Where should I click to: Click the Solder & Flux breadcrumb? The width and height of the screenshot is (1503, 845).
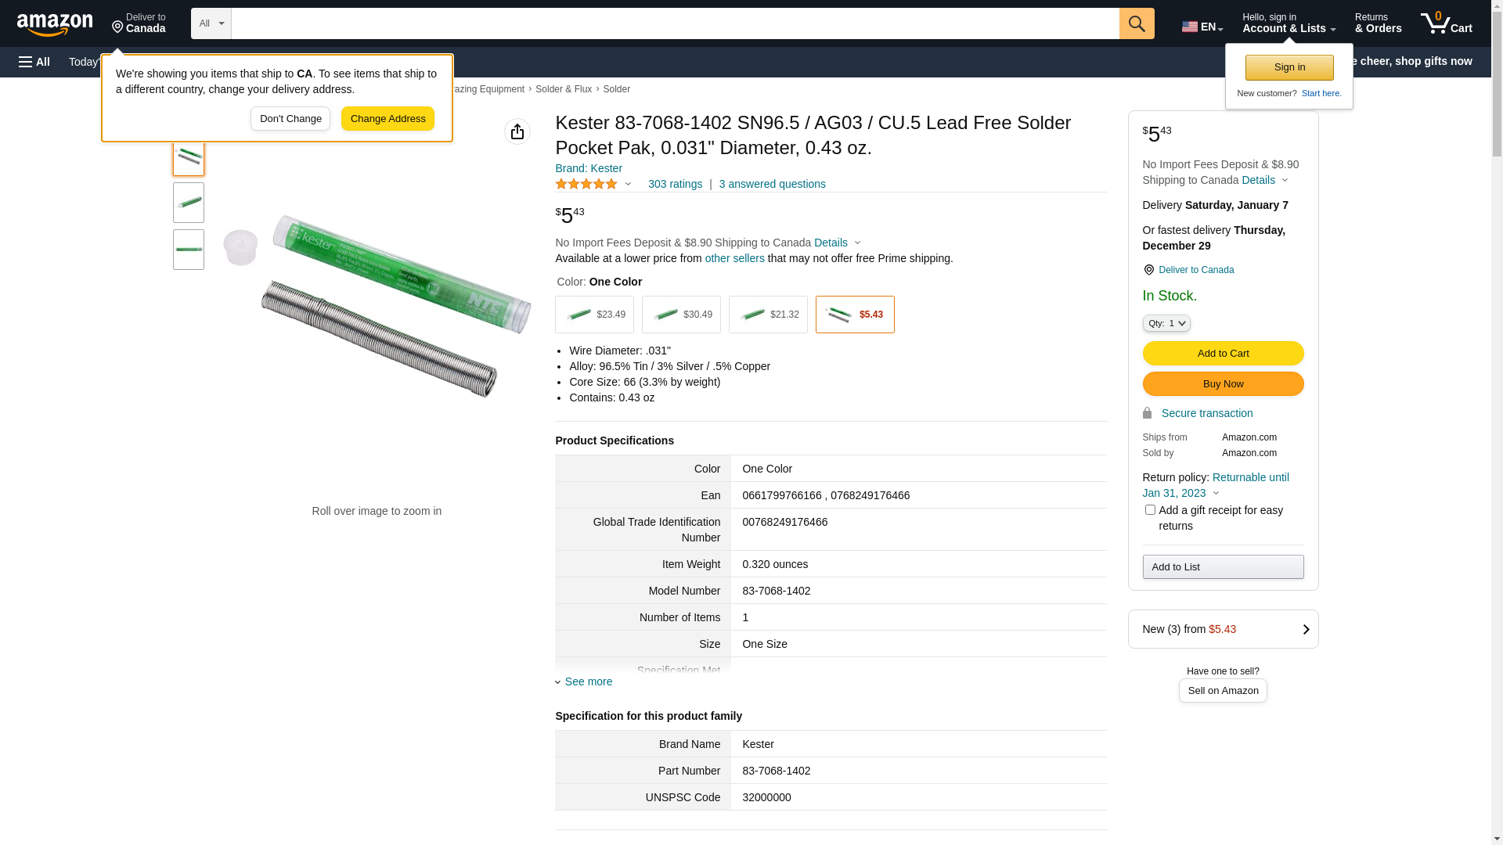coord(563,89)
